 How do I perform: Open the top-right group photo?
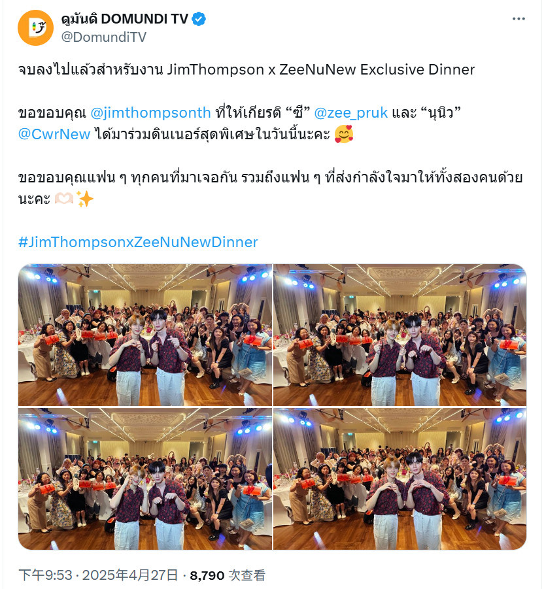399,335
